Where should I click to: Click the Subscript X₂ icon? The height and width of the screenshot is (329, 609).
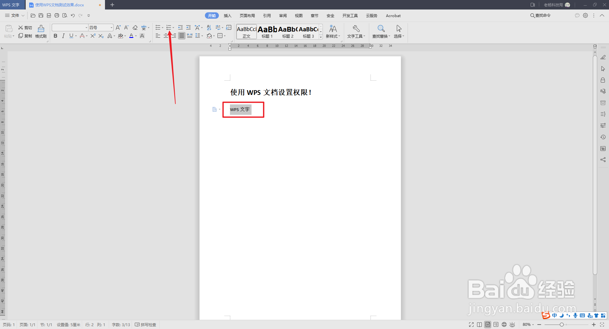[101, 36]
